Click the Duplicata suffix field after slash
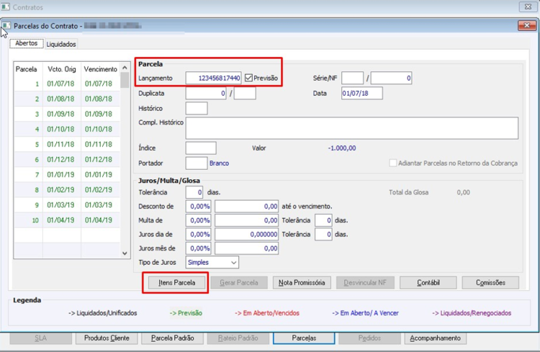Screen dimensions: 540x352 tap(245, 94)
